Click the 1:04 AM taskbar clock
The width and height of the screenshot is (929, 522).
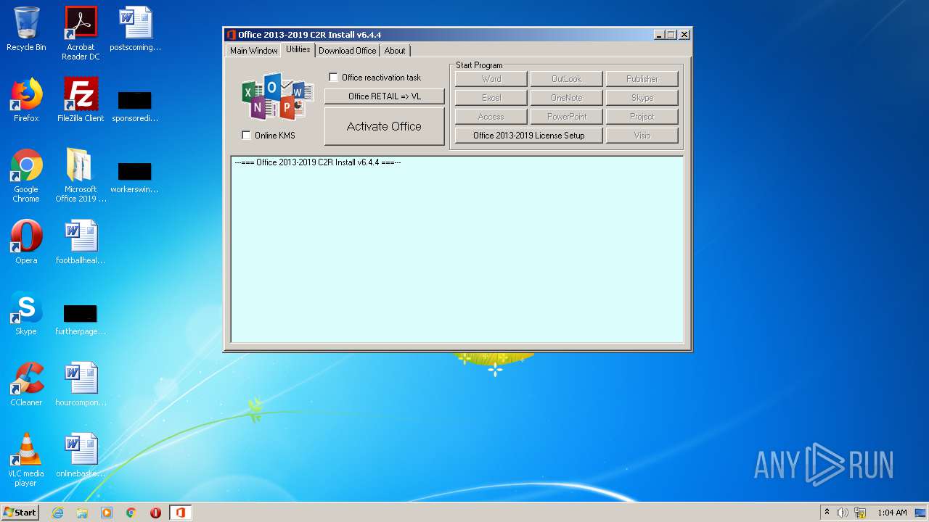892,513
